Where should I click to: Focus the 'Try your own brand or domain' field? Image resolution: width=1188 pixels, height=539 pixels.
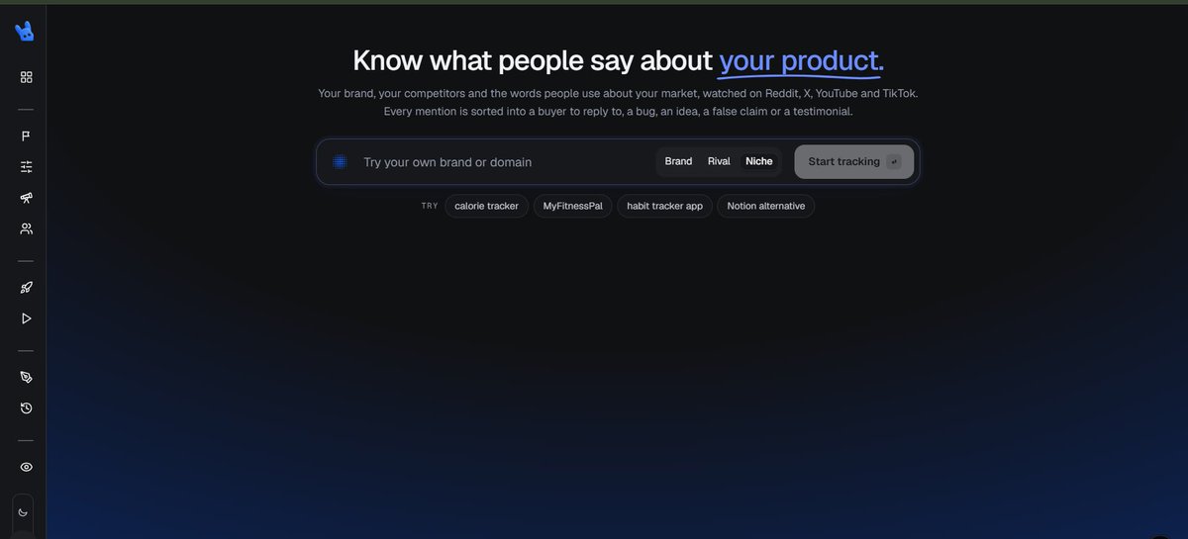coord(505,162)
